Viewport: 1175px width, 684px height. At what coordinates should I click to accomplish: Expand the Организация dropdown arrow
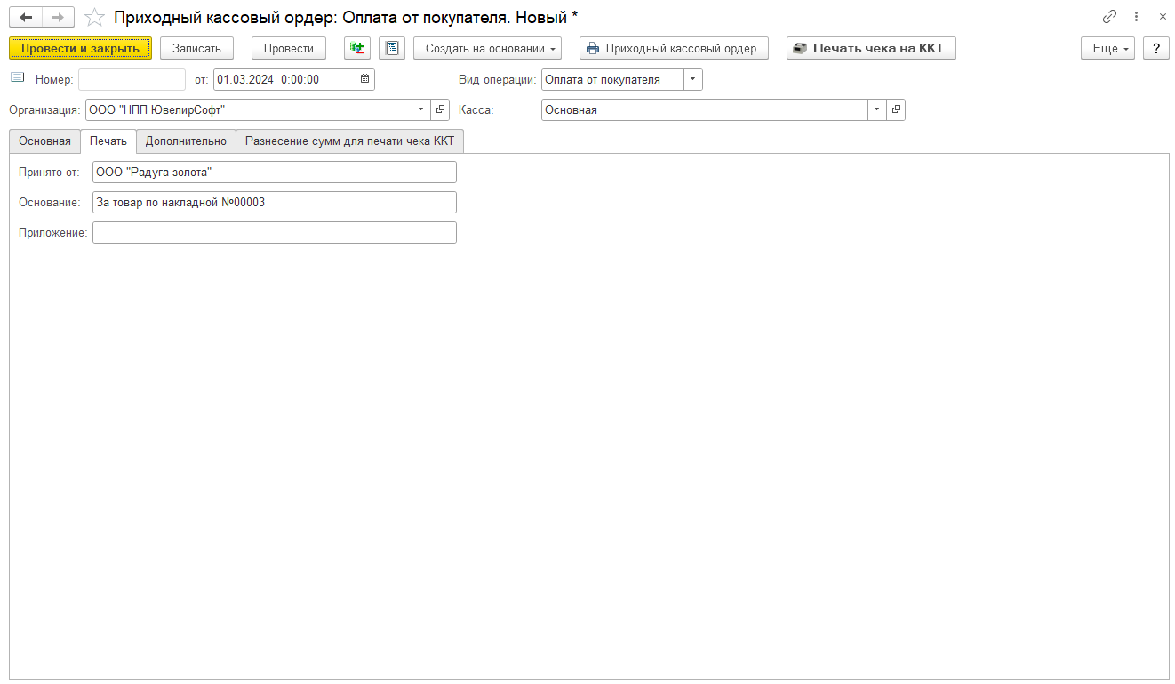[421, 109]
